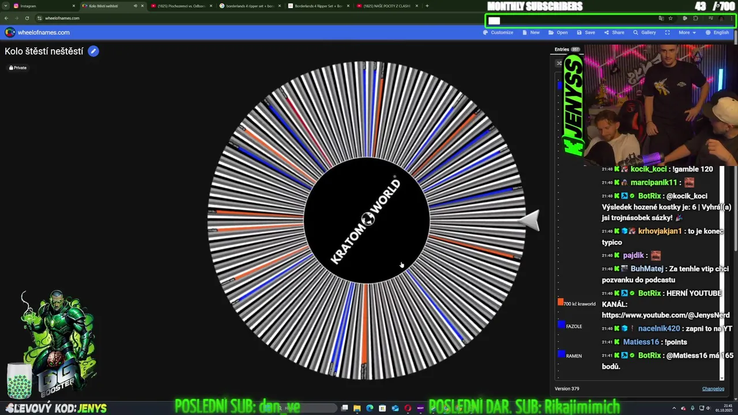Share the wheel
This screenshot has width=738, height=415.
pos(614,32)
